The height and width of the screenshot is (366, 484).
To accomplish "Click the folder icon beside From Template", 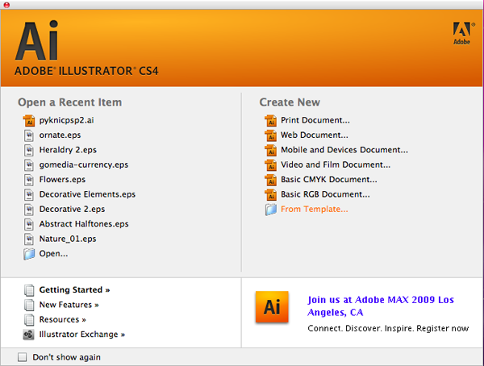I will (271, 210).
